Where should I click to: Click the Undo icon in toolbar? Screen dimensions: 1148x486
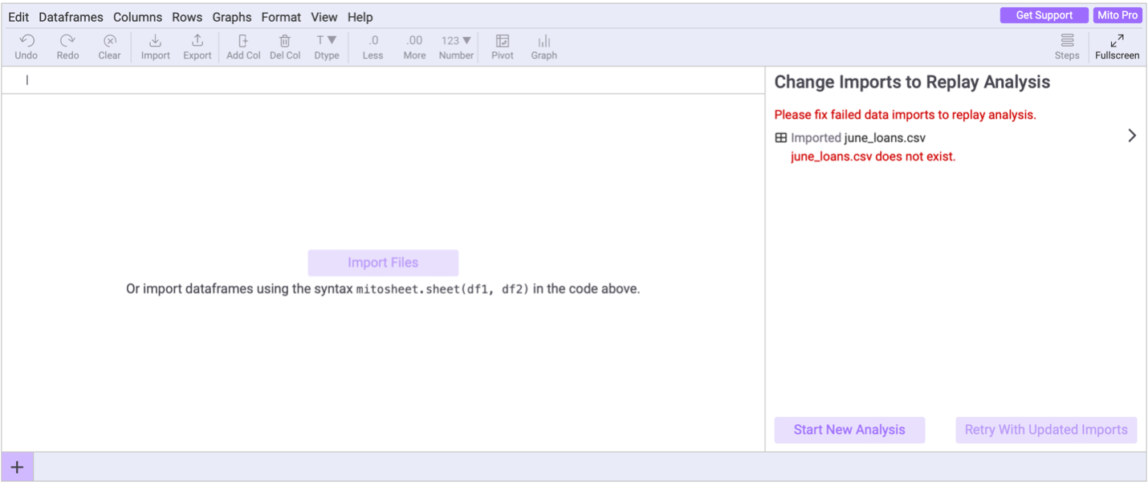click(26, 42)
